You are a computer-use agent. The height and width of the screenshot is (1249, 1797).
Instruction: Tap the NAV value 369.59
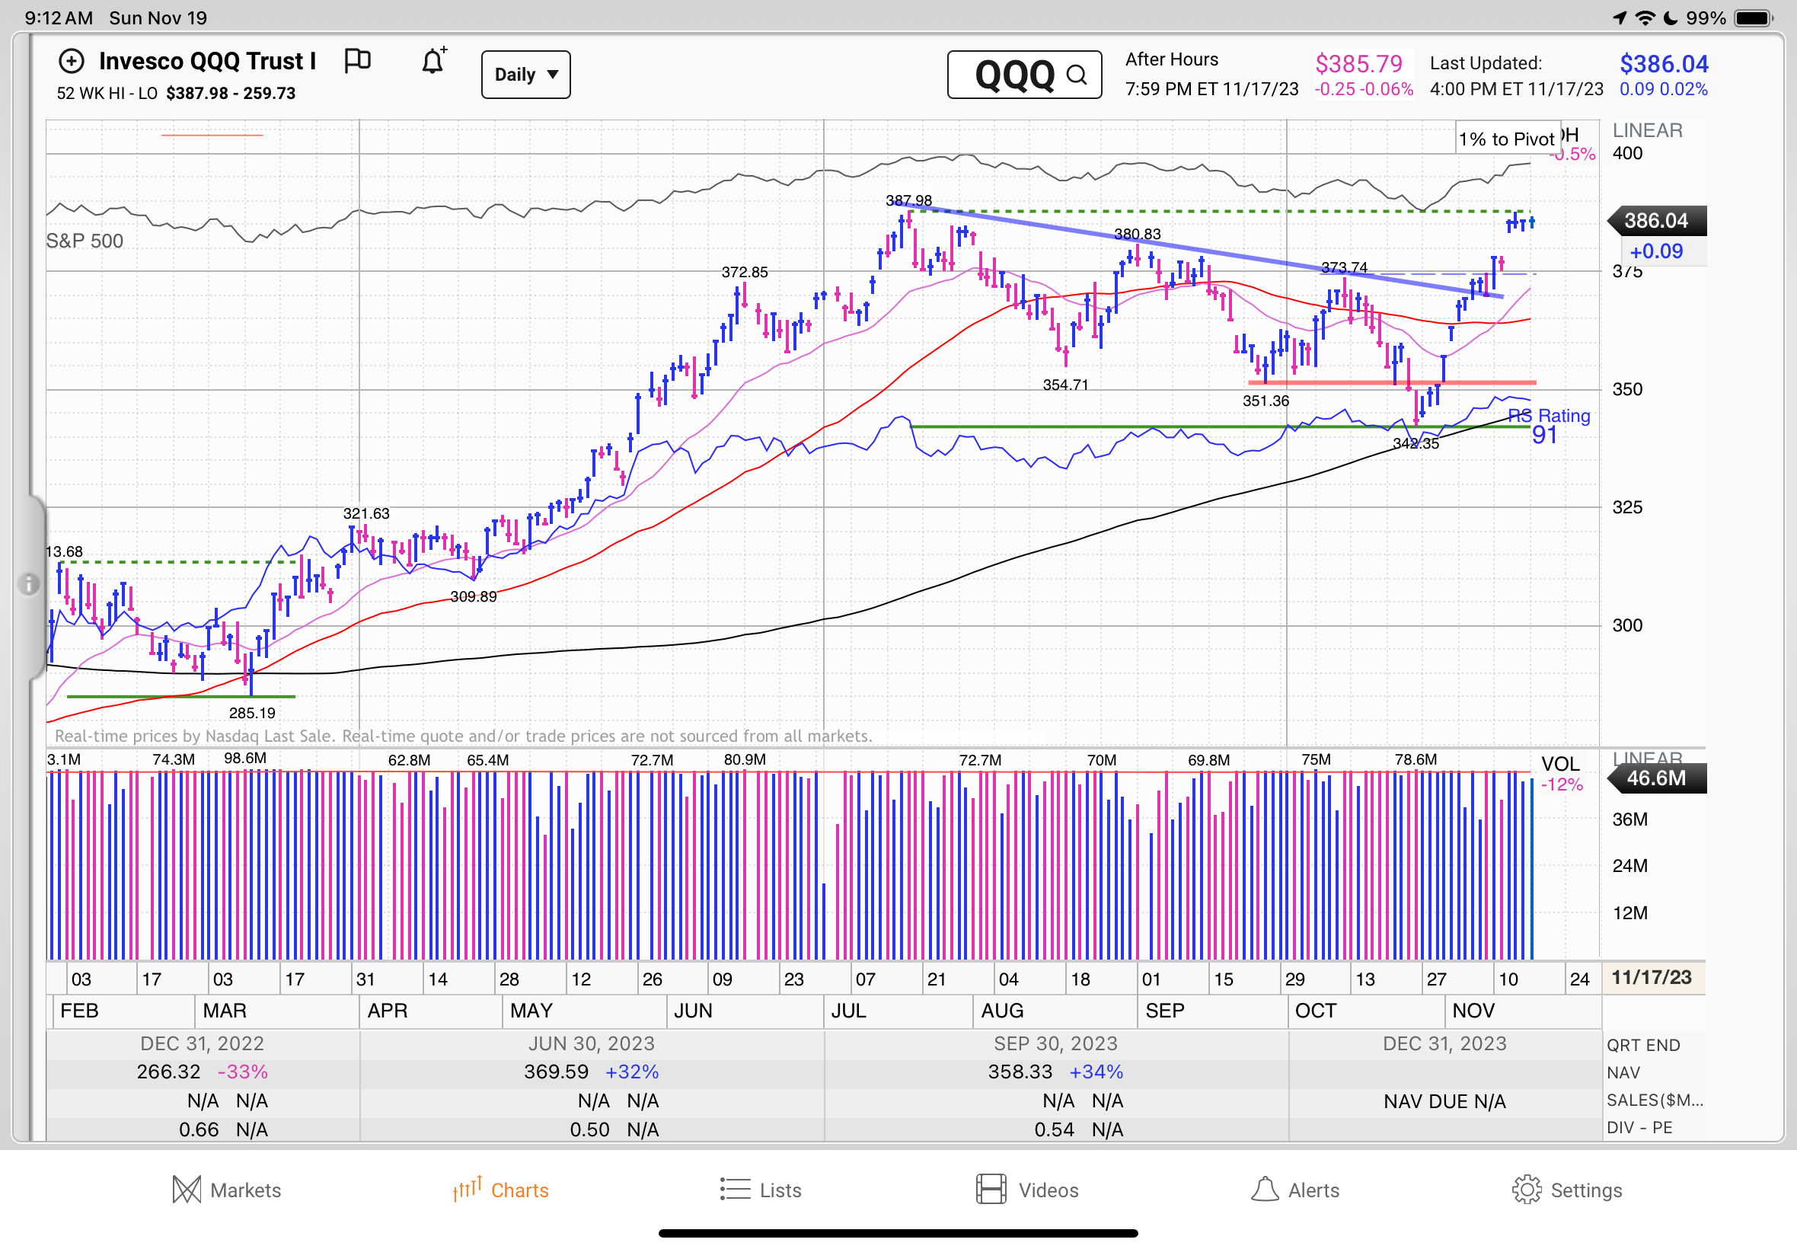click(x=555, y=1072)
